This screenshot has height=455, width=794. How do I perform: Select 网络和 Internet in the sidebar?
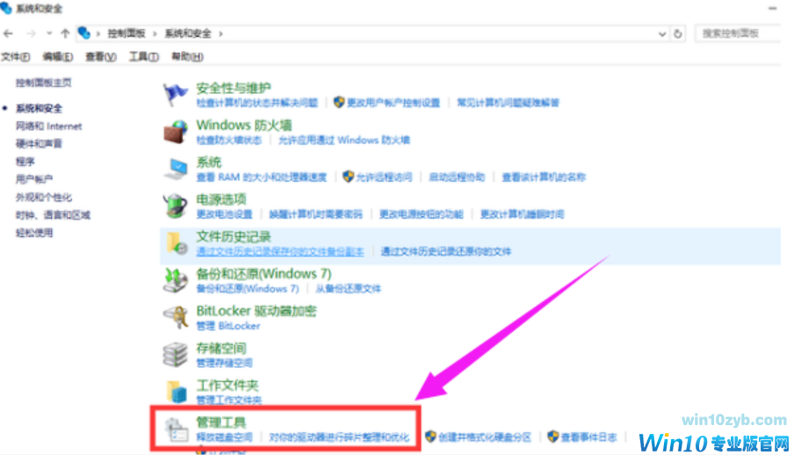click(48, 126)
